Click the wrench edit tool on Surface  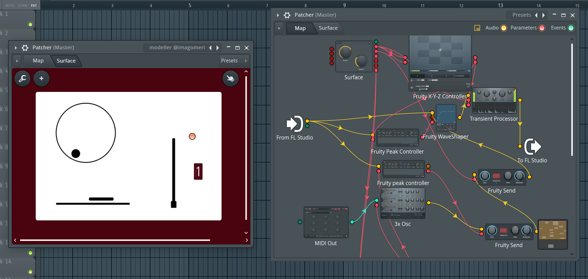pos(22,79)
